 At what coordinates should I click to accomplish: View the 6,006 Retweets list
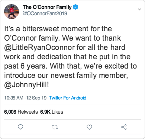tap(21, 112)
